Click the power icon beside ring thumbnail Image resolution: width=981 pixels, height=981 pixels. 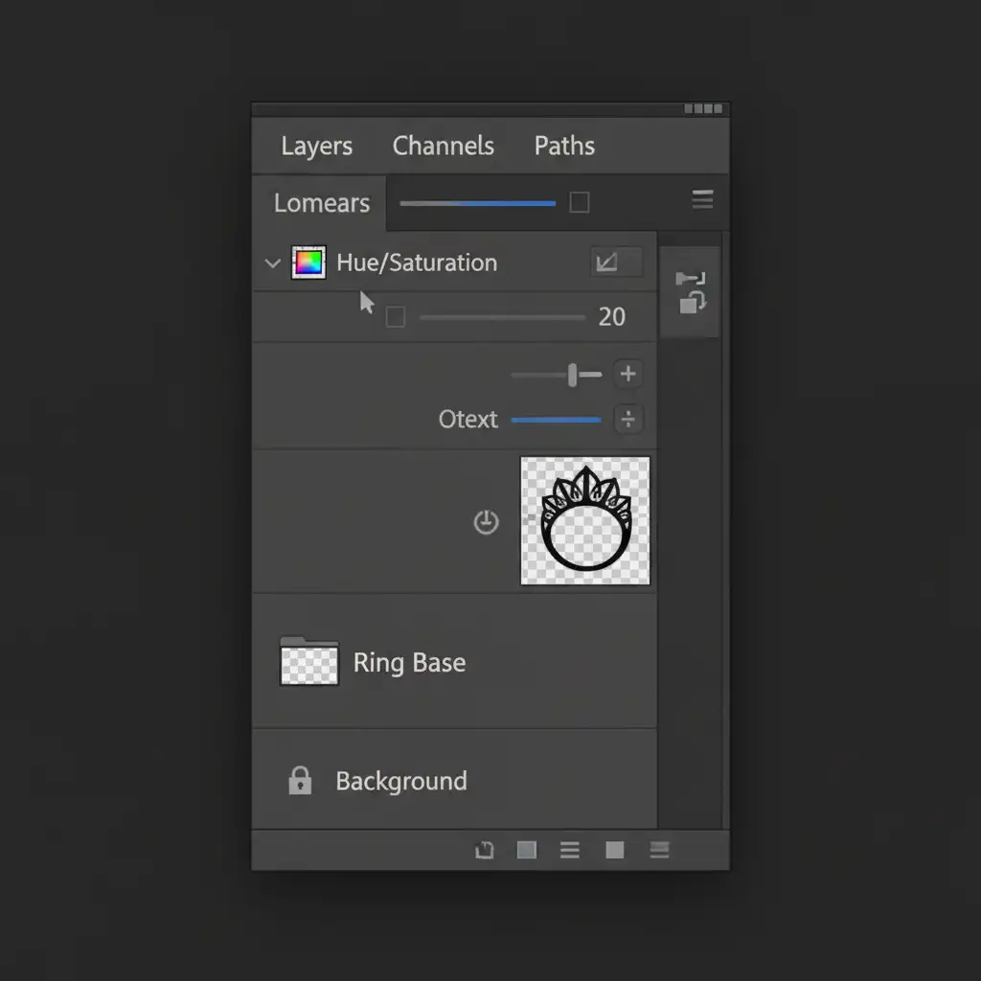(x=487, y=522)
